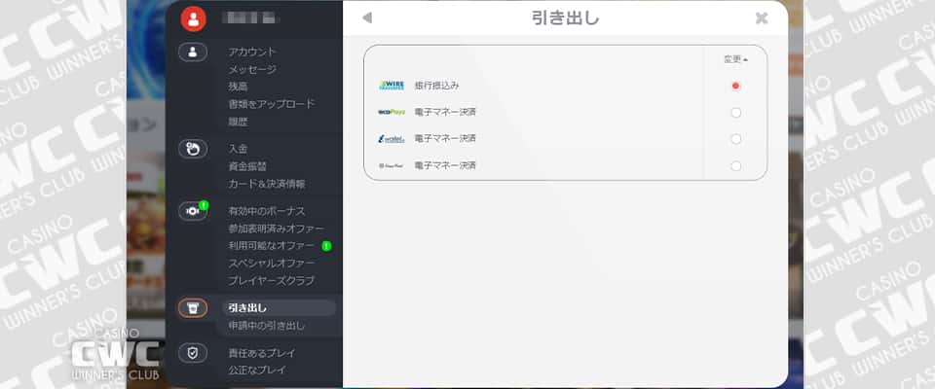This screenshot has width=935, height=389.
Task: Select the 銀行振込み radio button
Action: click(735, 86)
